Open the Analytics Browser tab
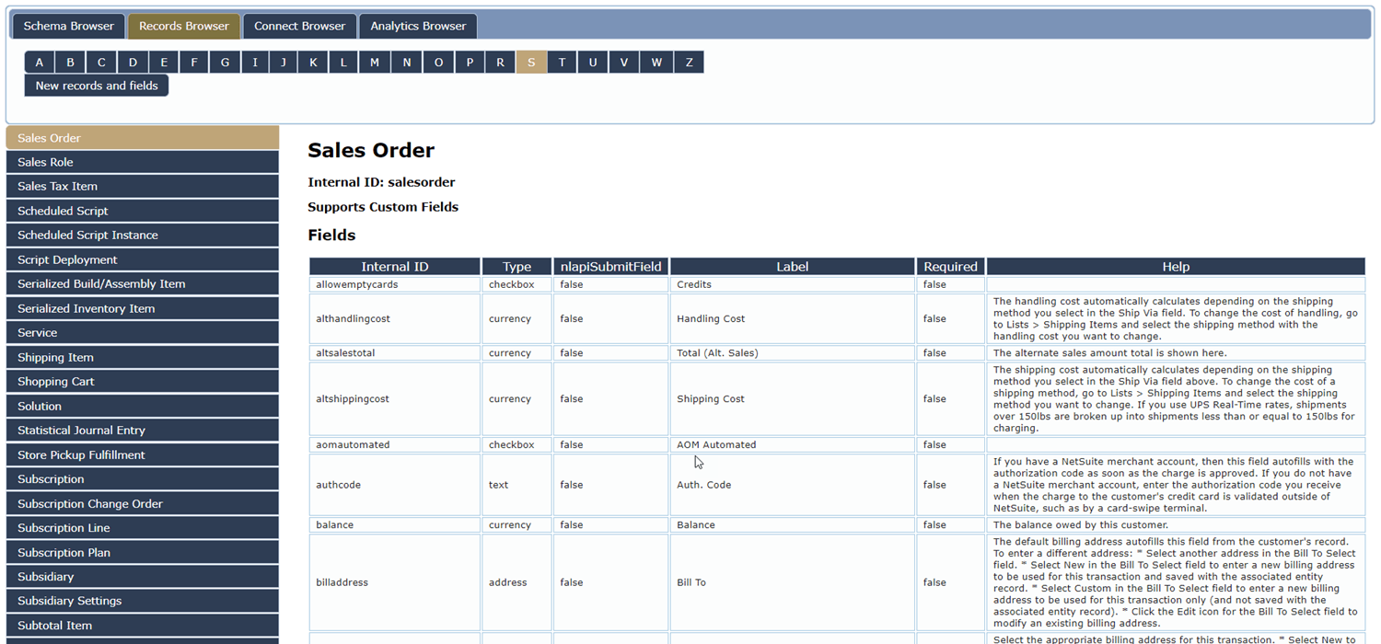The height and width of the screenshot is (644, 1381). click(418, 26)
